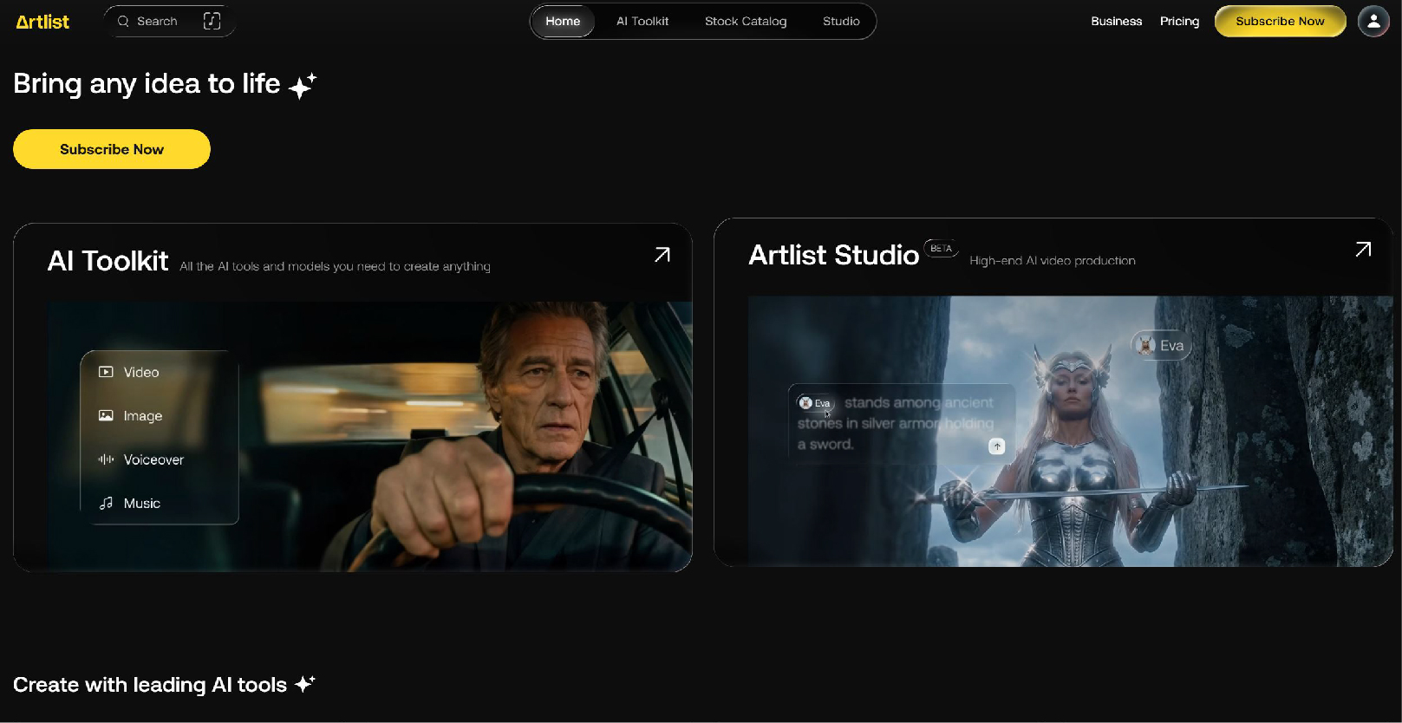
Task: Click the search magnifier icon
Action: [x=123, y=21]
